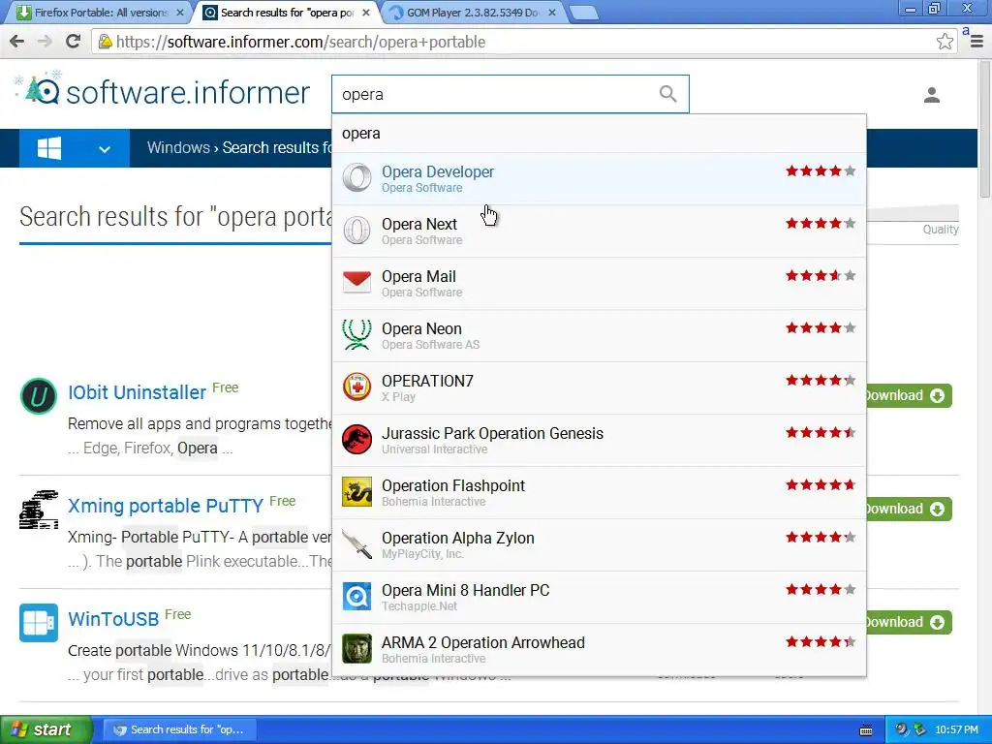The height and width of the screenshot is (744, 992).
Task: Click the Operation Alpha Zylon knife icon
Action: point(356,544)
